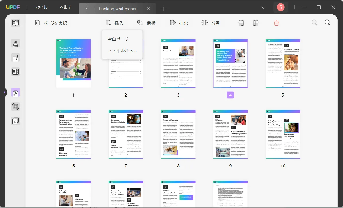Select the It's Easy to Use UPDF page thumbnail

tap(73, 194)
